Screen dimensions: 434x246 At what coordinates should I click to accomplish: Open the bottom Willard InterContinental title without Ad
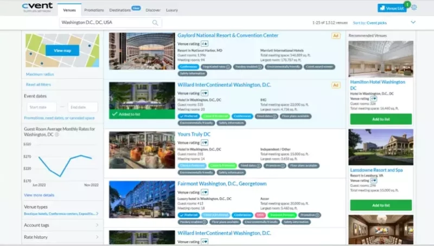[x=224, y=234]
